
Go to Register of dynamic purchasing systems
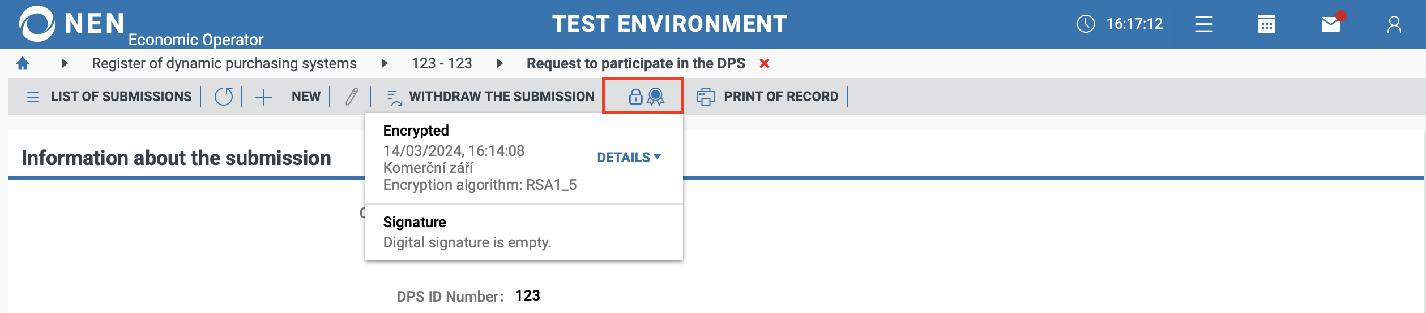[x=224, y=63]
